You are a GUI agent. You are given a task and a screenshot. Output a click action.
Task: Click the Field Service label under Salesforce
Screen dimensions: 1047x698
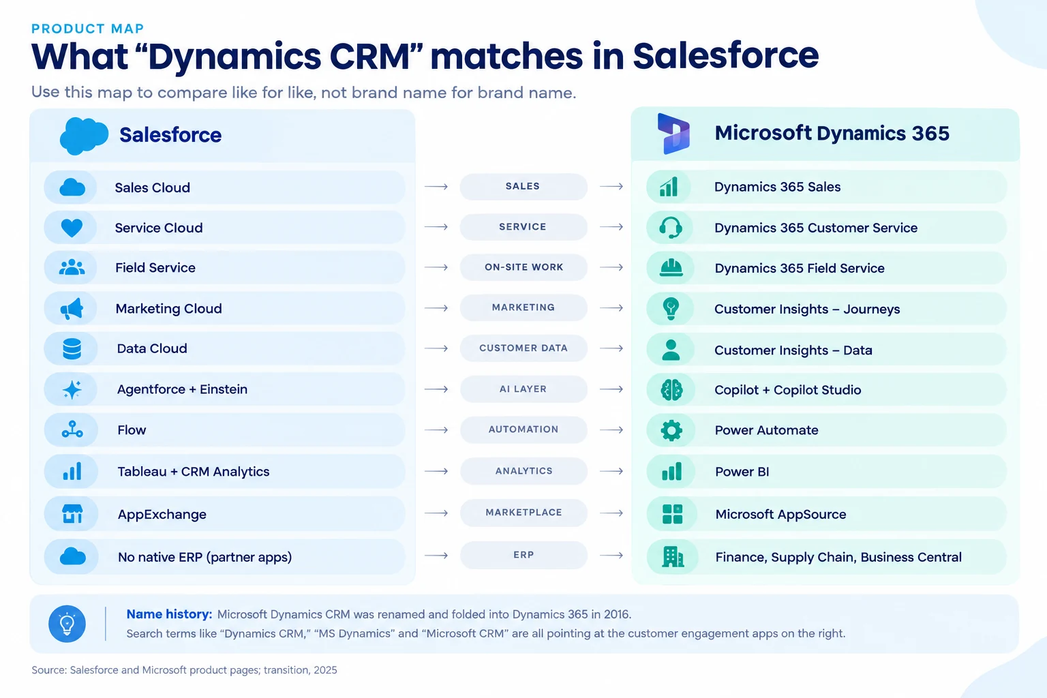[155, 268]
